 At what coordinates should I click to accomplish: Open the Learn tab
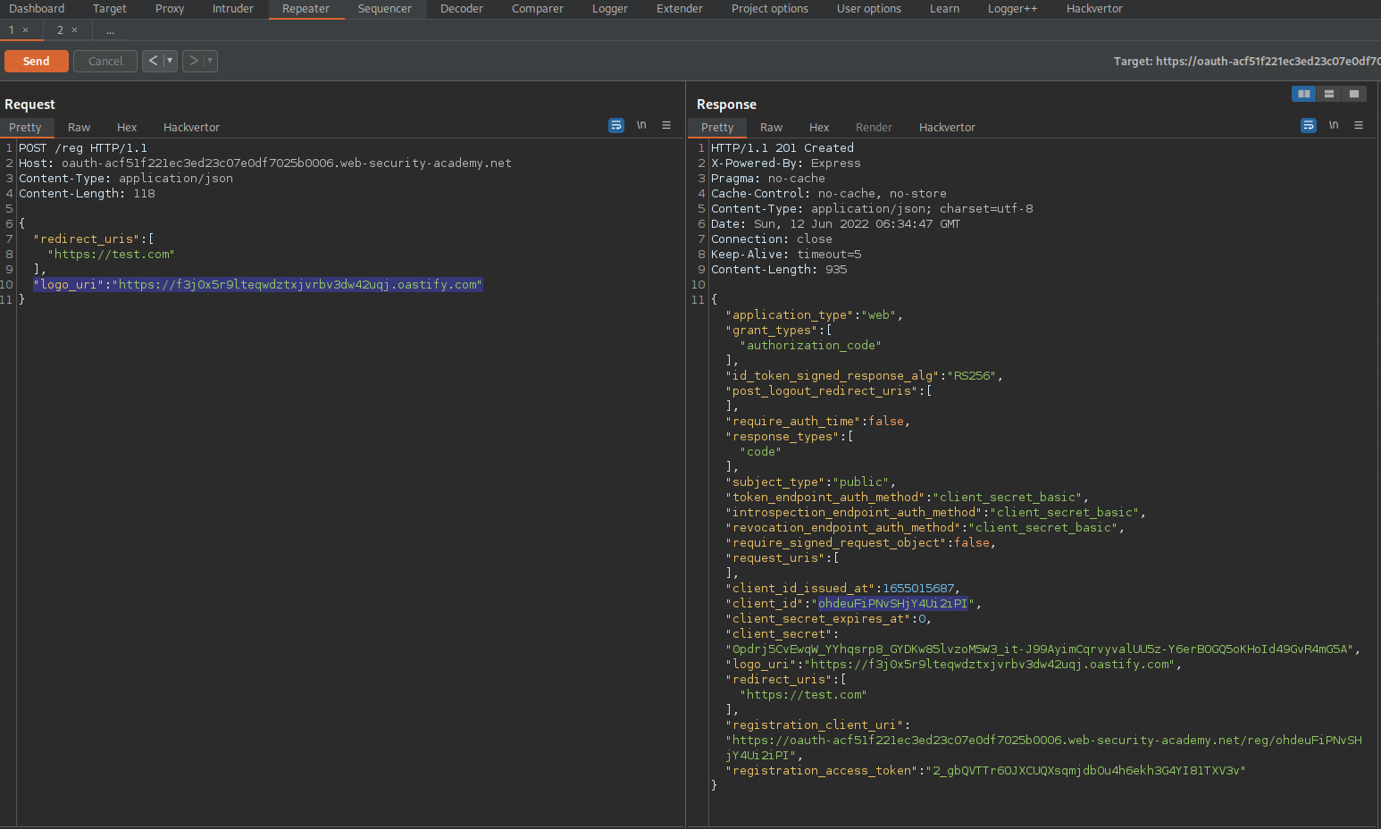coord(945,9)
